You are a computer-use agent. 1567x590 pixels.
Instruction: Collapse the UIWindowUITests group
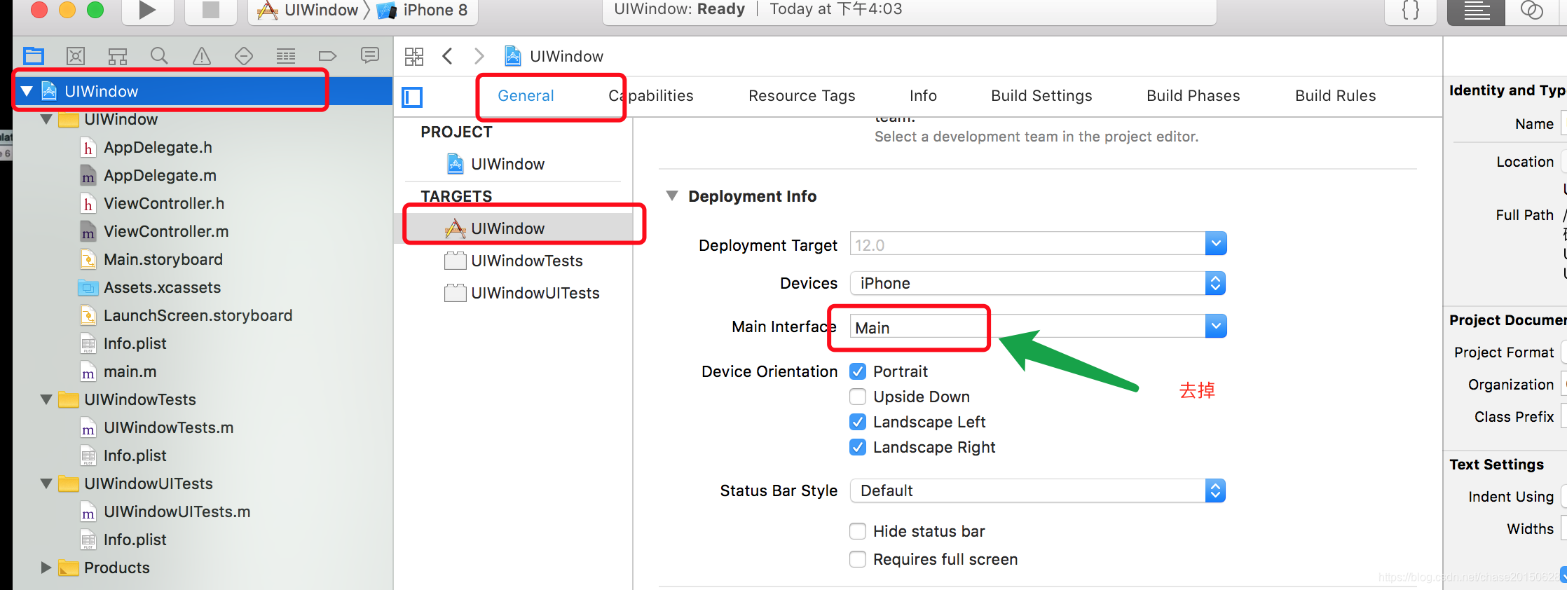pos(47,483)
